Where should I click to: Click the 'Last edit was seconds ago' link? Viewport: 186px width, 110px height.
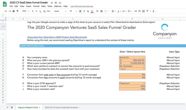[x=82, y=6]
